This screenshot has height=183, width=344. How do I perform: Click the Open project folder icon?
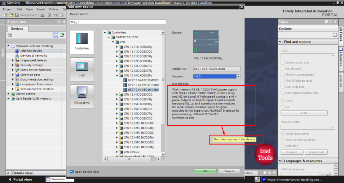point(11,15)
